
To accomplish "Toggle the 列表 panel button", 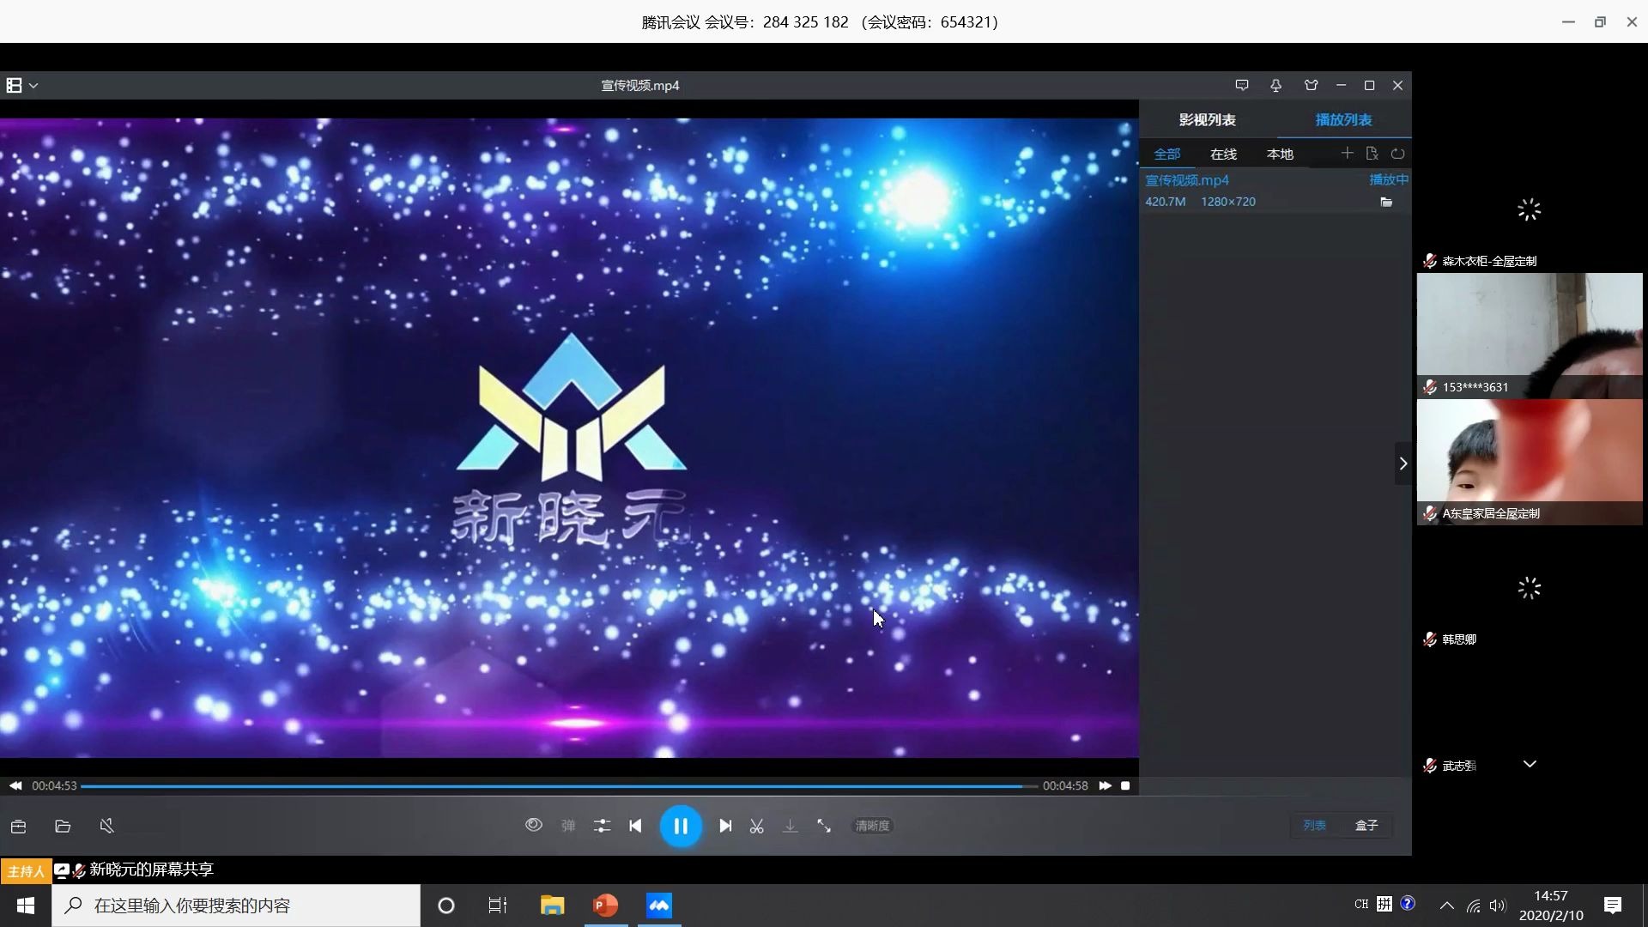I will (1314, 826).
